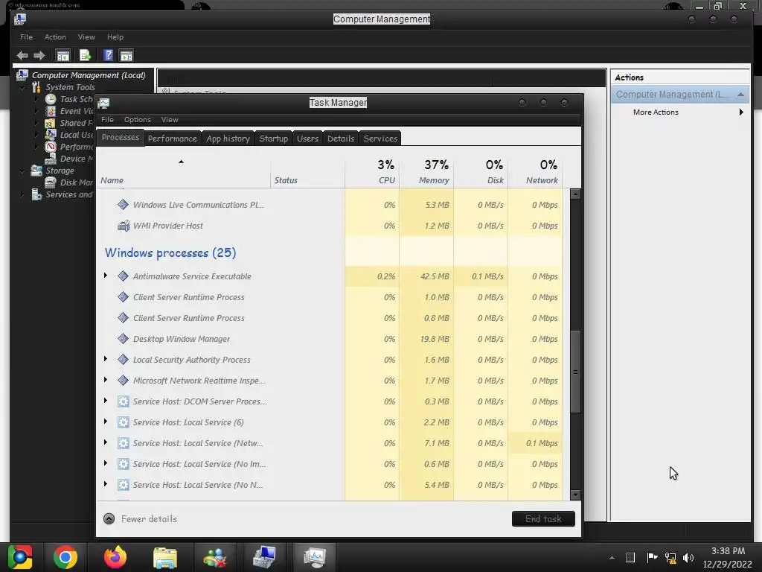This screenshot has height=572, width=762.
Task: Click the Disk Management icon in tree
Action: pyautogui.click(x=51, y=182)
